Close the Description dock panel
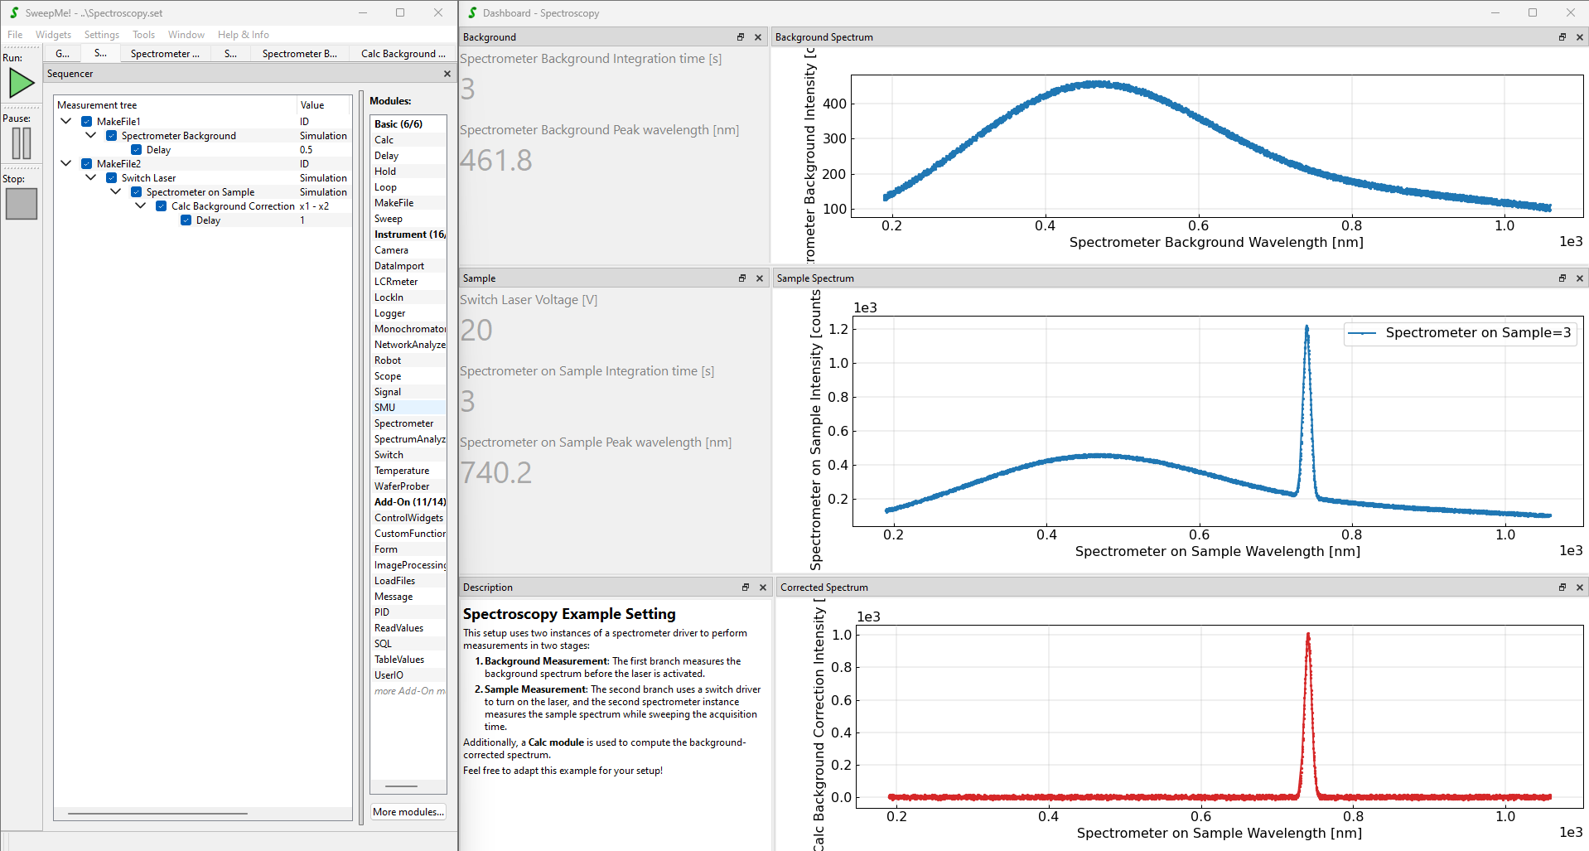Viewport: 1589px width, 851px height. point(763,587)
